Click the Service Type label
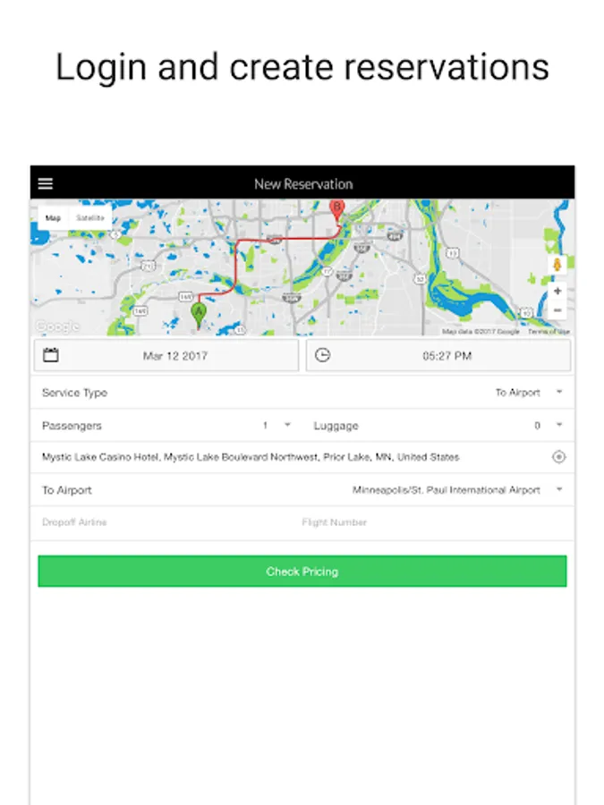 click(74, 393)
